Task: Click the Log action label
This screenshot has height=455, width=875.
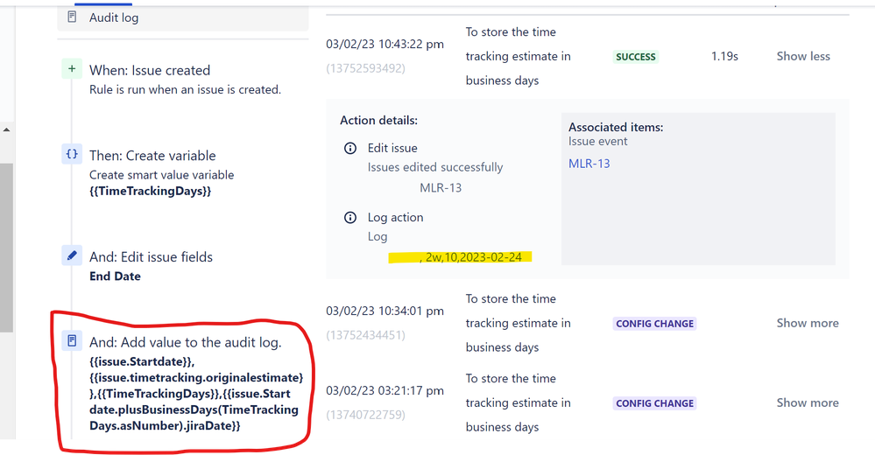Action: pos(395,218)
